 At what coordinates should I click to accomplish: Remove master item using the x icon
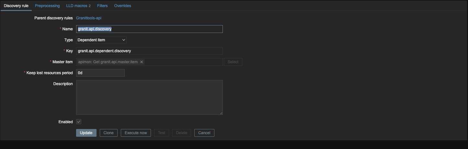tap(142, 62)
